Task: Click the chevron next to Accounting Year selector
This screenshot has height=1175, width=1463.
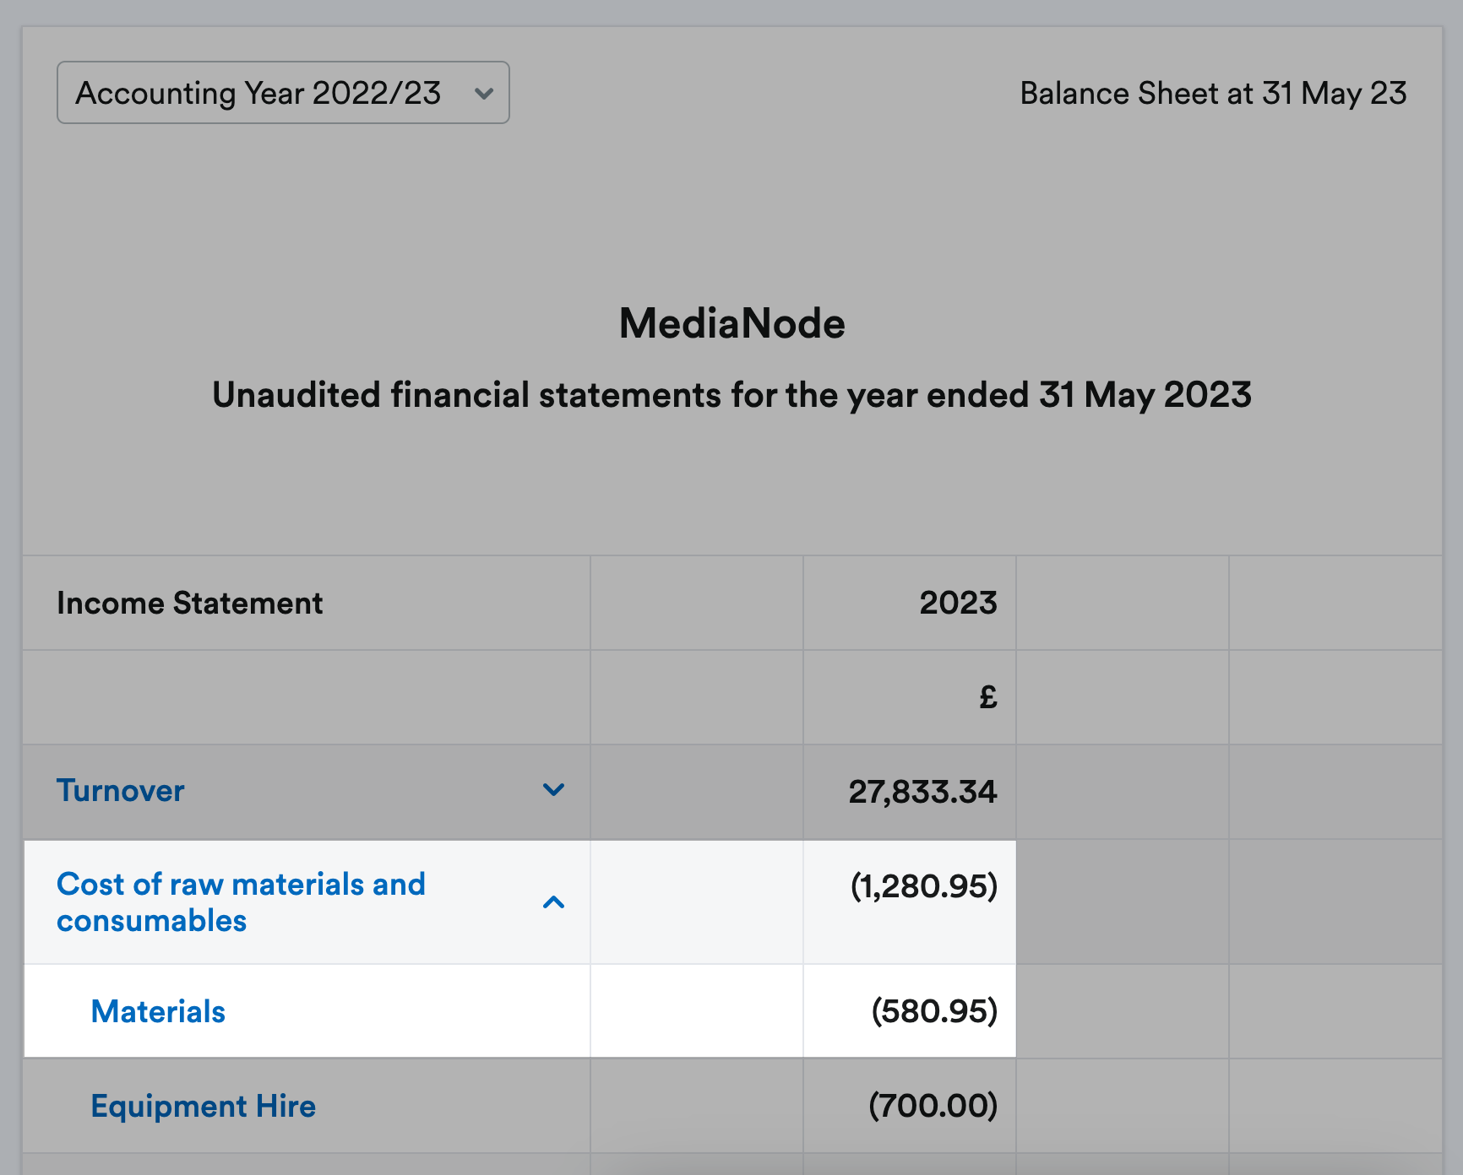Action: coord(484,94)
